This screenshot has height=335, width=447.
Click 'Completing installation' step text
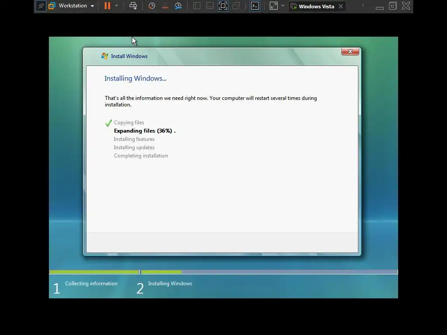pyautogui.click(x=141, y=156)
